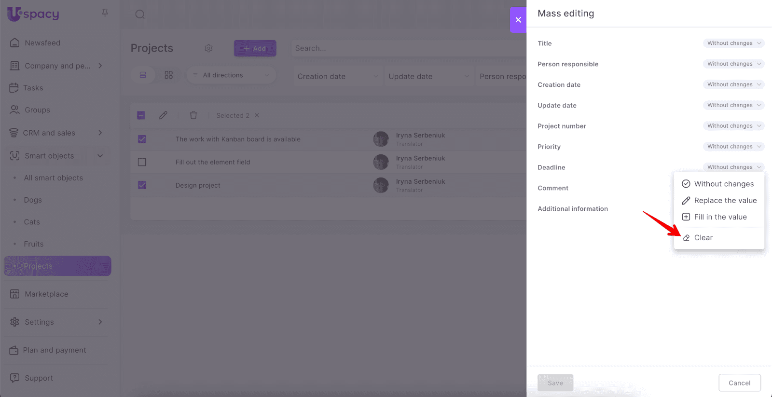Click the search magnifier icon in top bar
Screen dimensions: 772x397
pos(140,14)
